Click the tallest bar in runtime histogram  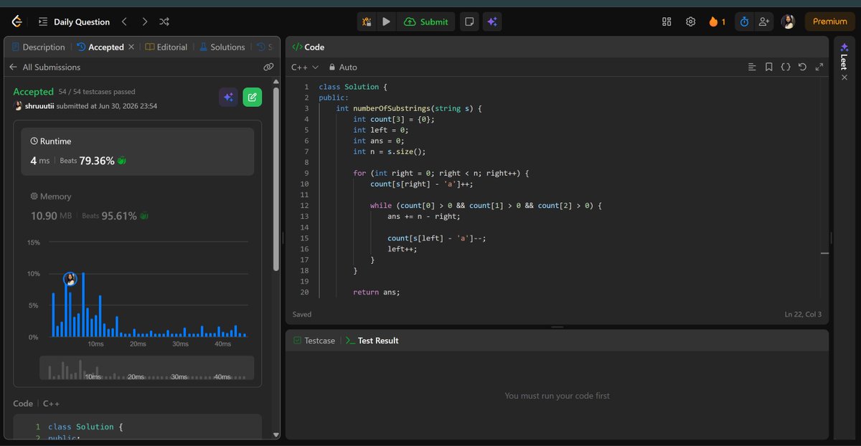[83, 305]
